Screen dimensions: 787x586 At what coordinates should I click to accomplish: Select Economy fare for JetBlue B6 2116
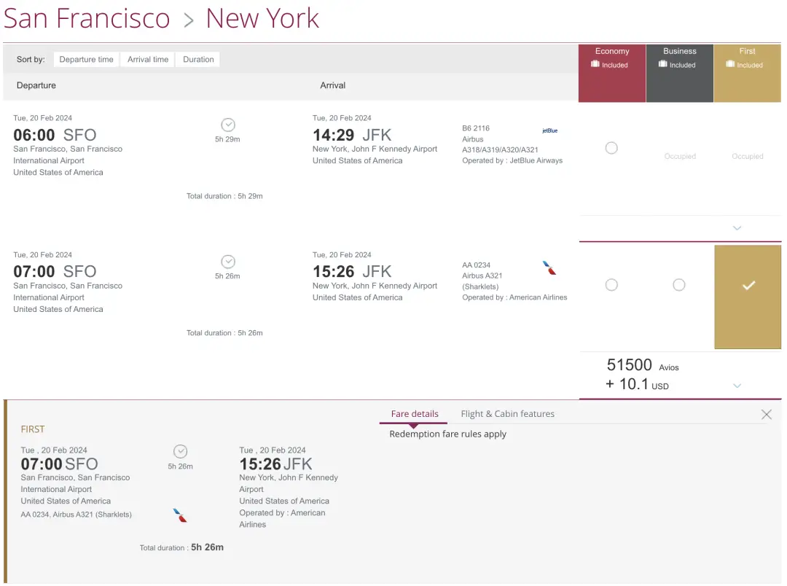[611, 148]
